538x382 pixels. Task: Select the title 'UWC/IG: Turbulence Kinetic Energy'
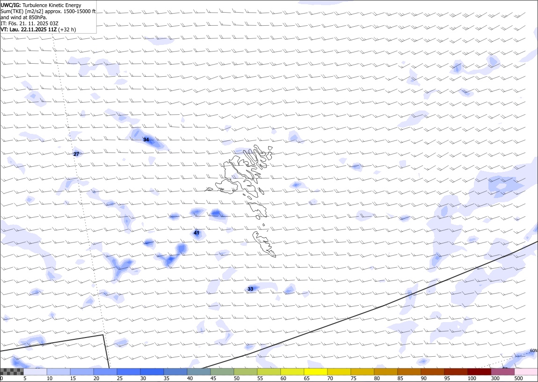(x=41, y=5)
